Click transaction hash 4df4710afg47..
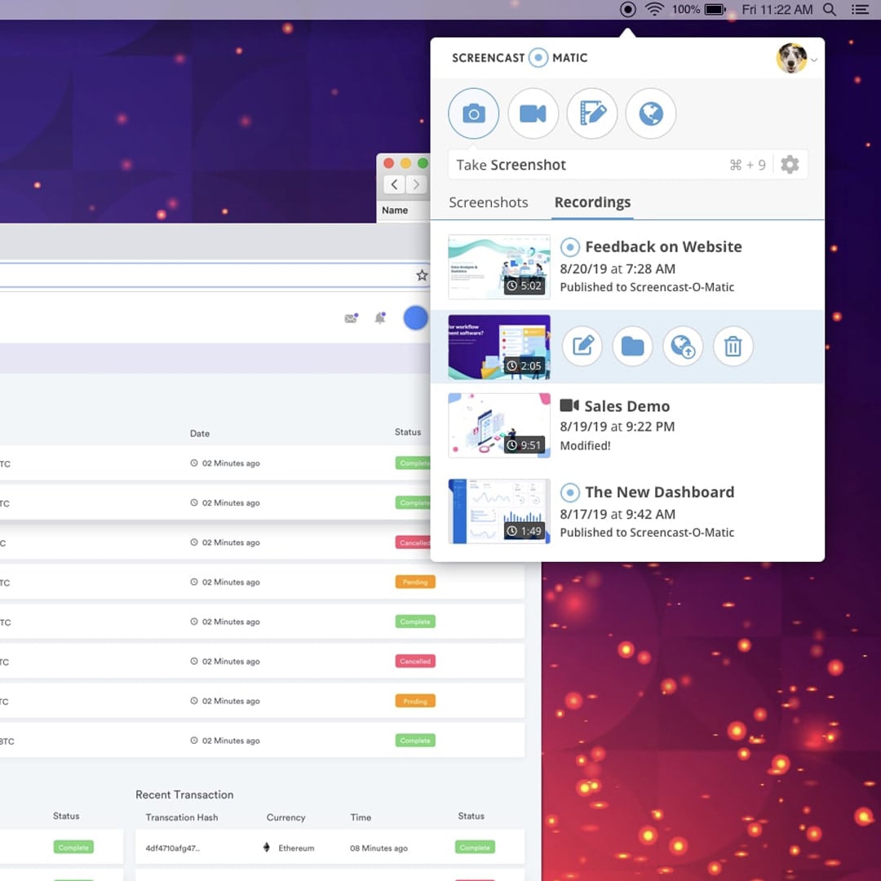The width and height of the screenshot is (881, 881). (x=172, y=848)
